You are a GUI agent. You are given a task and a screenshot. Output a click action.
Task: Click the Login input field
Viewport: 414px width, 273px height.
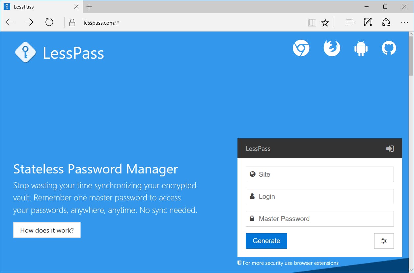tap(319, 196)
